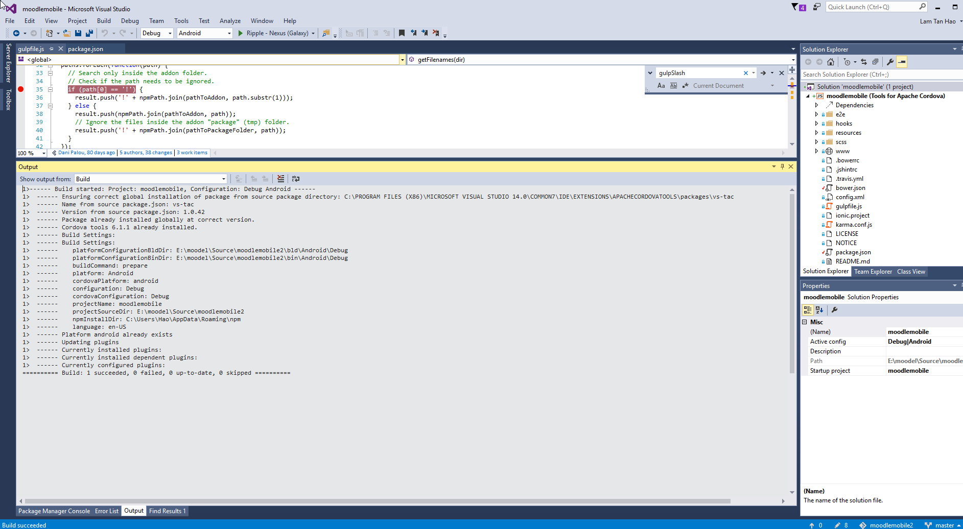Open the Debug menu
Viewport: 963px width, 529px height.
point(130,21)
